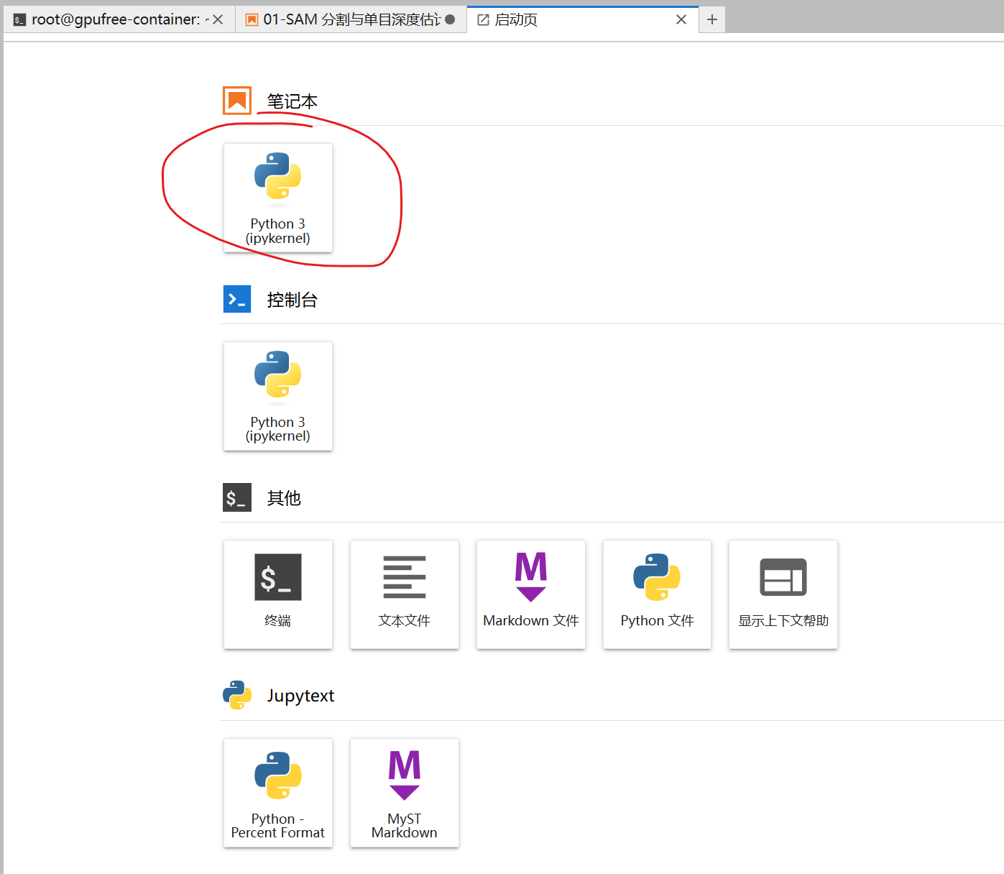Screen dimensions: 1004x874
Task: Click the Jupytext section heading
Action: click(x=300, y=696)
